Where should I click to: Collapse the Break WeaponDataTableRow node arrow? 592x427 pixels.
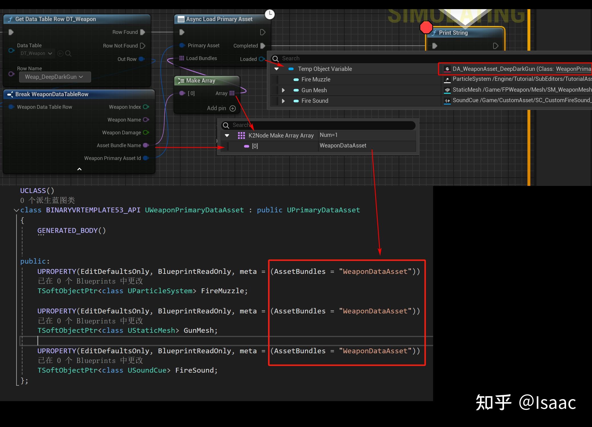79,169
